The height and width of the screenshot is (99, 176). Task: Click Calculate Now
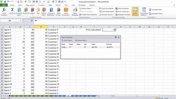tap(155, 10)
